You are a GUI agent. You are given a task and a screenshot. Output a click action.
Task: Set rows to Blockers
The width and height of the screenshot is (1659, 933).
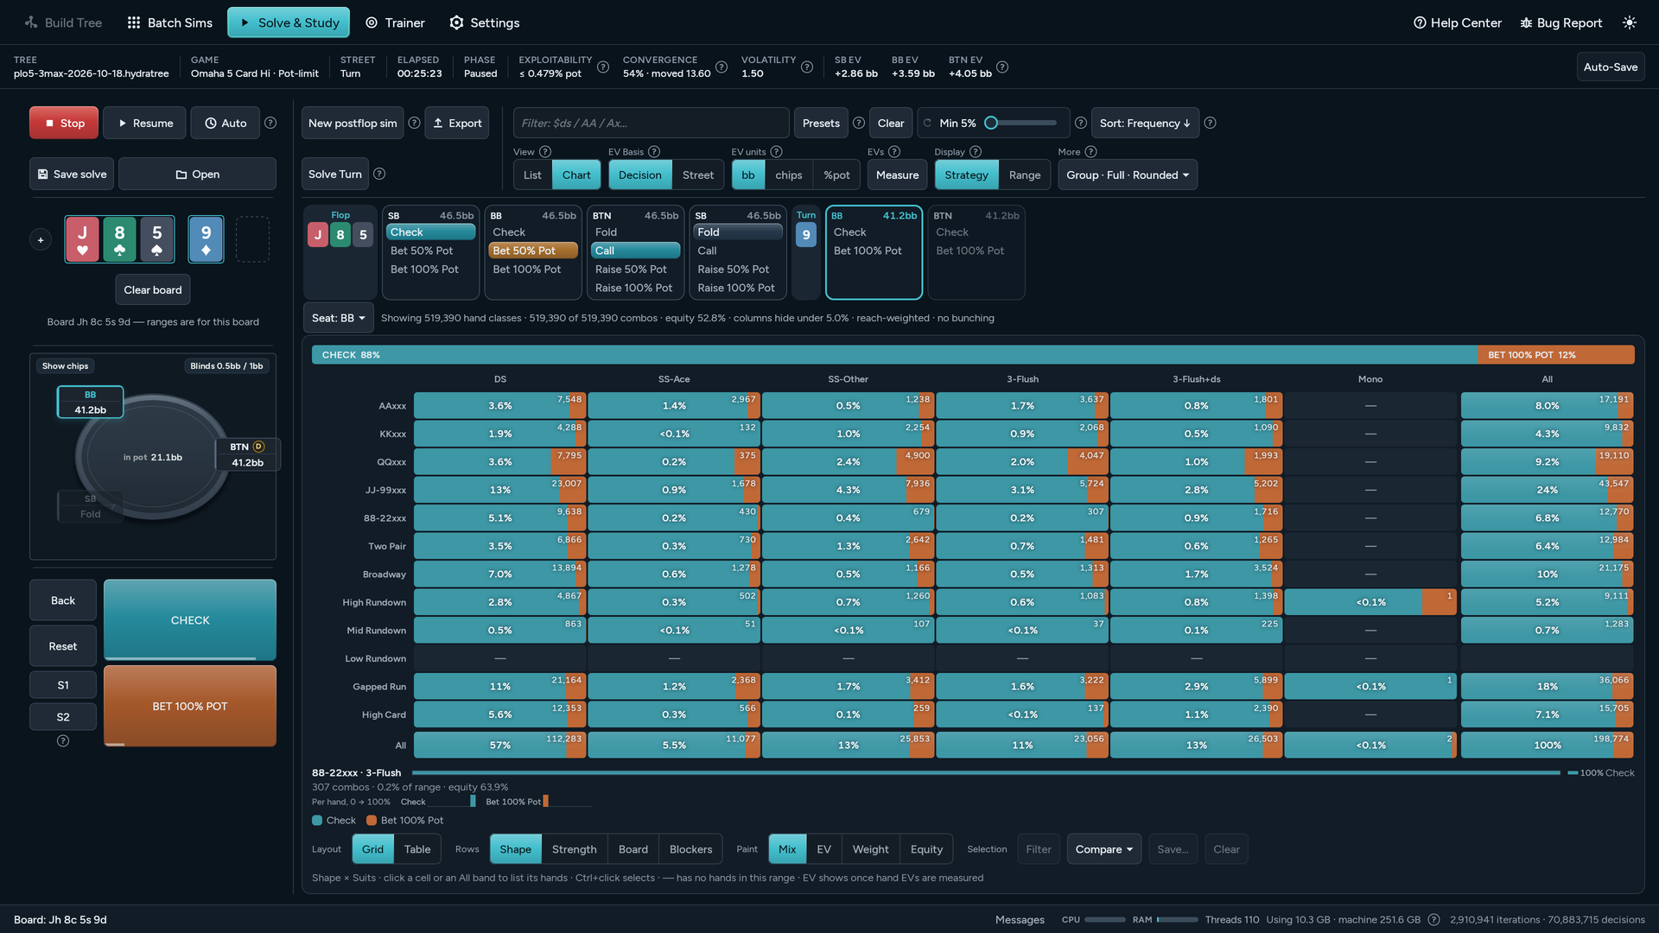(690, 849)
